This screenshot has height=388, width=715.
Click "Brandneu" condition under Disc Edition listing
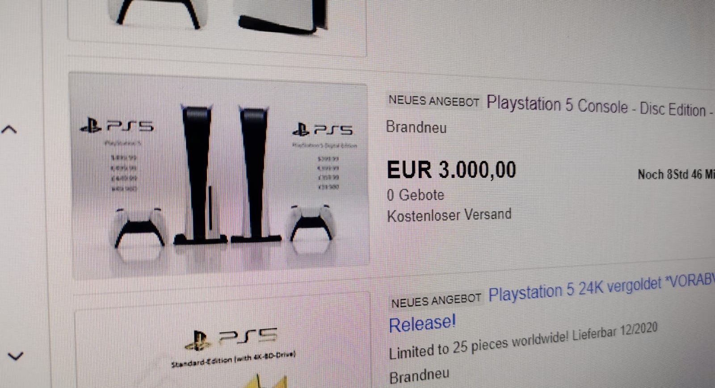[x=416, y=127]
